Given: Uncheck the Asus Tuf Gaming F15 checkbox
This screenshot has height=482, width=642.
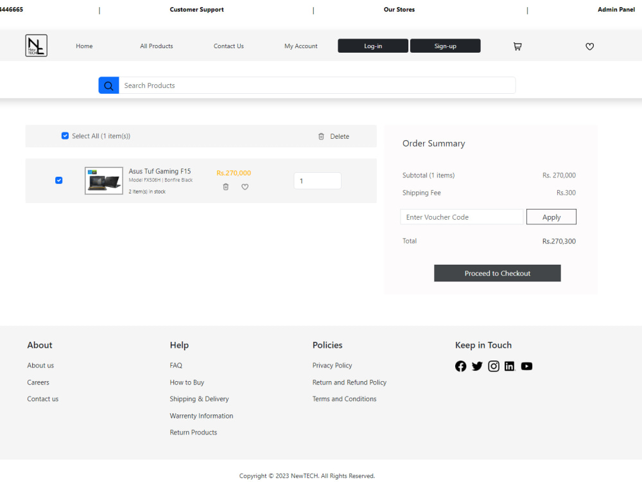Looking at the screenshot, I should (59, 181).
